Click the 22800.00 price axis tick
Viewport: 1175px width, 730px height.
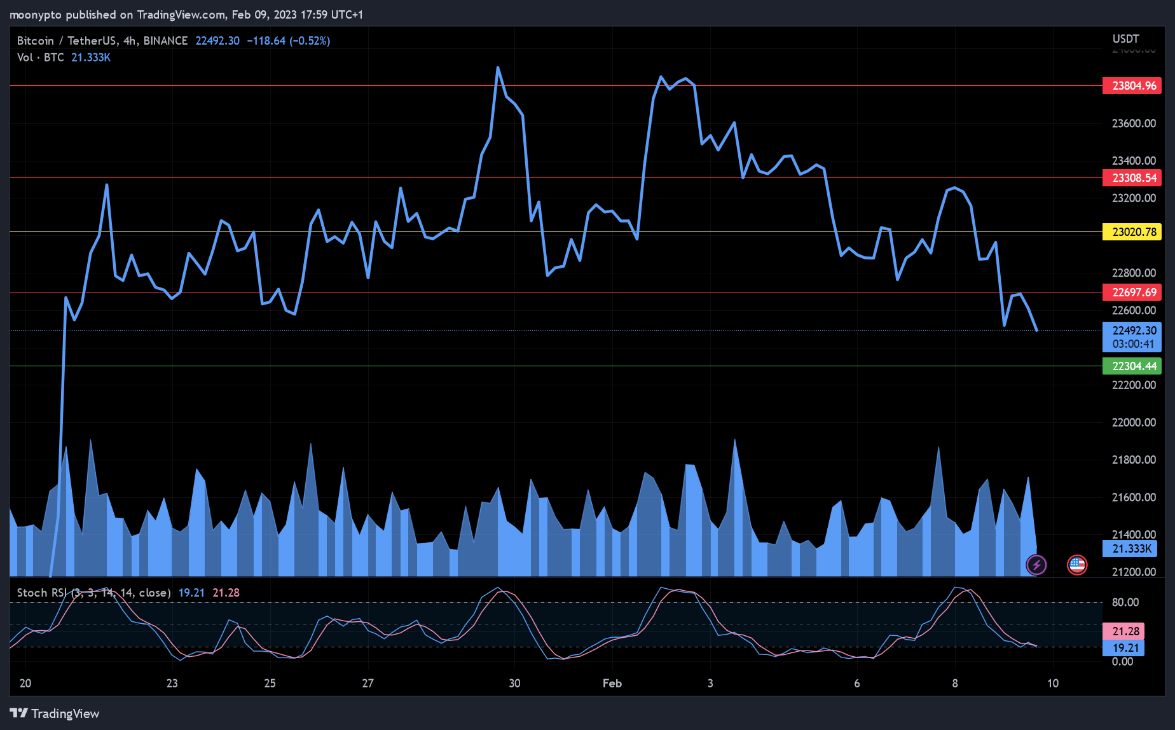point(1134,273)
